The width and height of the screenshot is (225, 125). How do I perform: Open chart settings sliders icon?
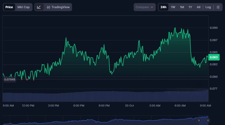[x=218, y=7]
